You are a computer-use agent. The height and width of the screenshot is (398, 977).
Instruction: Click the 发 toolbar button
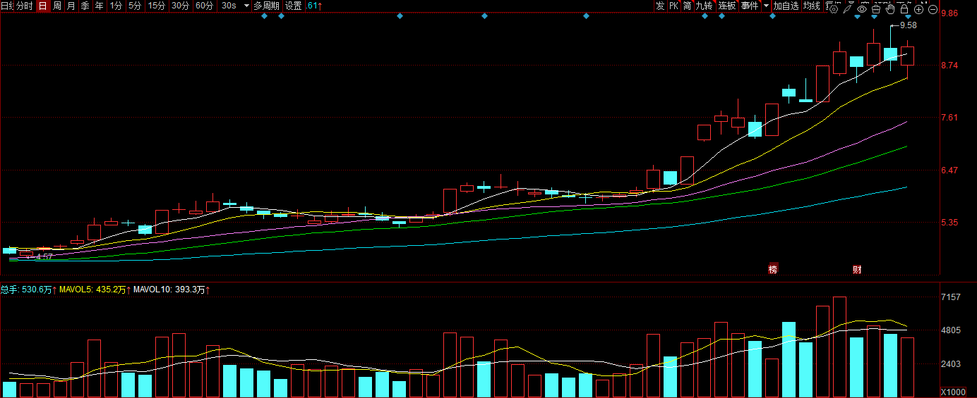click(x=660, y=6)
